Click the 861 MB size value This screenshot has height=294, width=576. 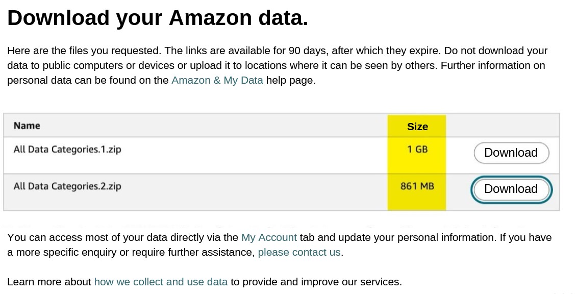coord(416,186)
